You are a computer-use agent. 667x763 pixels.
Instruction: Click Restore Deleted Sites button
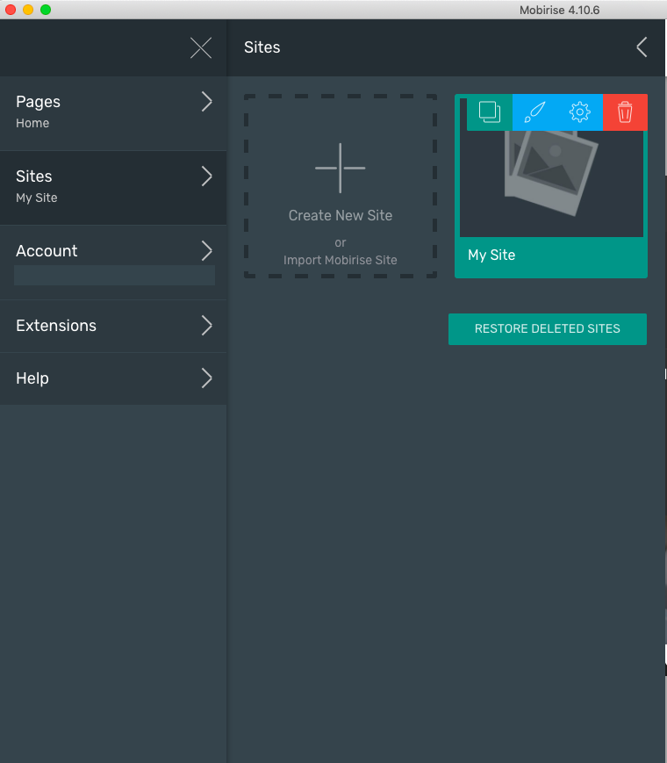coord(548,329)
